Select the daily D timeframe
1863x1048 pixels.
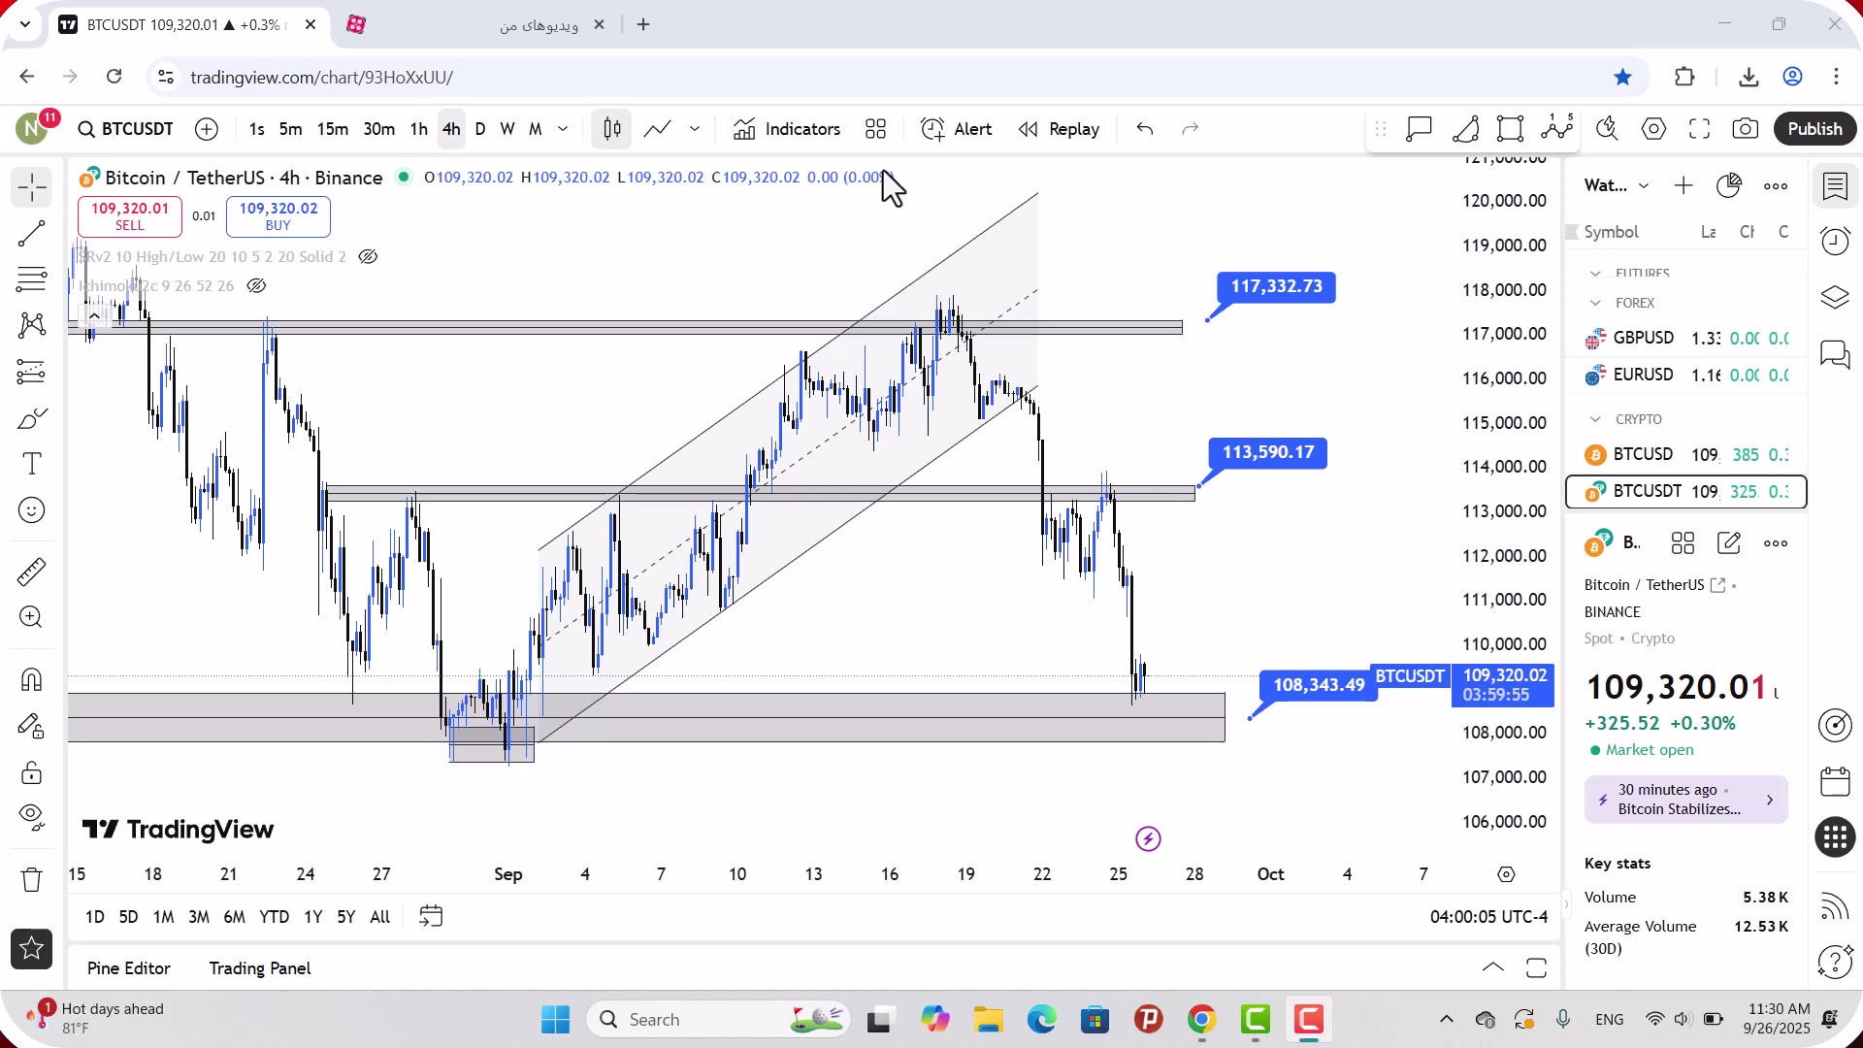tap(479, 129)
